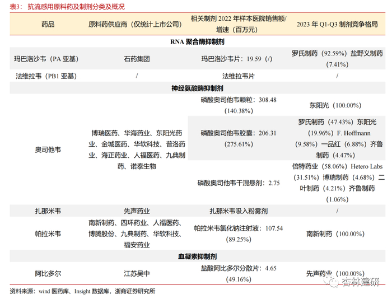This screenshot has height=299, width=392.
Task: Click the '血凝素抑制剂' section heading
Action: 197,256
